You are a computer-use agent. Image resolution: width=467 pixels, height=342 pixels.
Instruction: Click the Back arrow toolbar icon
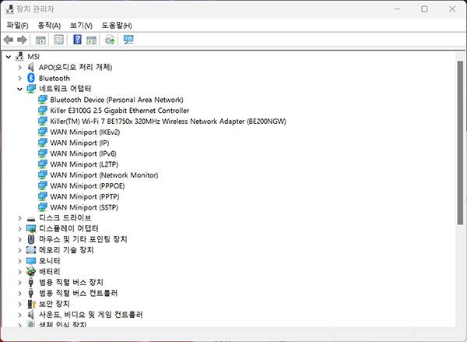pos(9,40)
